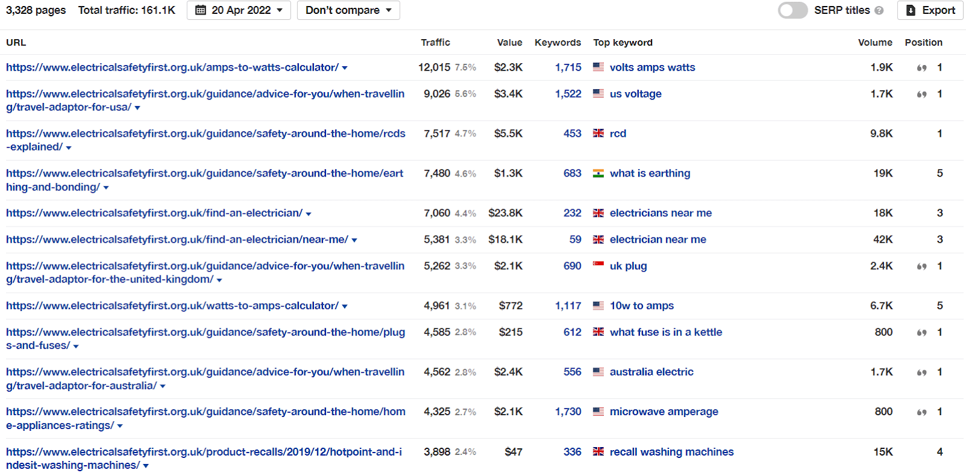Click the quote icon in microwave amperage row

tap(921, 413)
